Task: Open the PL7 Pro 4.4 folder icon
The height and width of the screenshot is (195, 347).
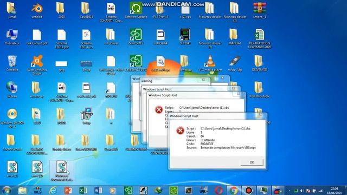Action: [x=160, y=10]
